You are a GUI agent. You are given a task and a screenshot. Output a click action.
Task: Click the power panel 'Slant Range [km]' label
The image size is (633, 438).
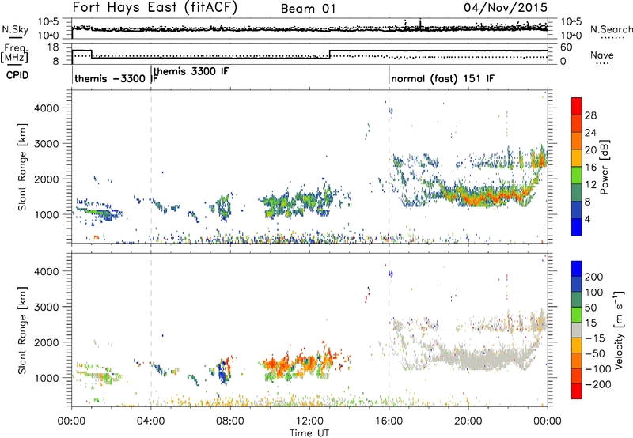[x=22, y=167]
